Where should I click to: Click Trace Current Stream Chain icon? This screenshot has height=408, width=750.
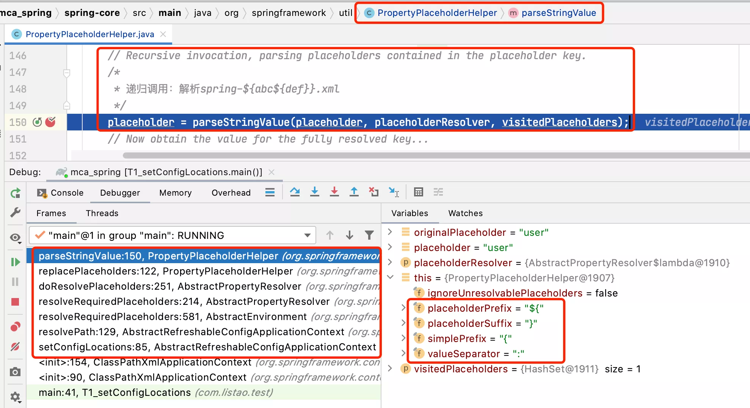click(x=438, y=192)
